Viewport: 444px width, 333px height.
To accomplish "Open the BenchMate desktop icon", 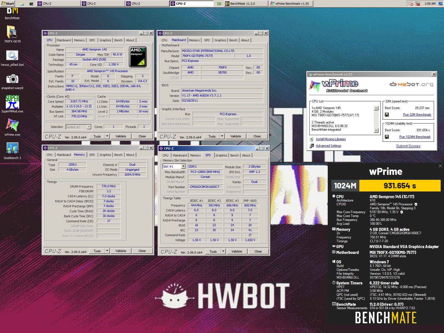I will (x=12, y=13).
